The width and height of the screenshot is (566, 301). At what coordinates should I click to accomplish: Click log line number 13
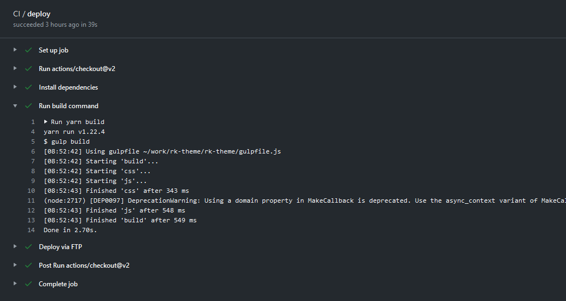point(31,220)
